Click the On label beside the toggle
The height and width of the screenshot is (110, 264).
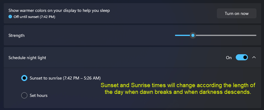(x=229, y=58)
